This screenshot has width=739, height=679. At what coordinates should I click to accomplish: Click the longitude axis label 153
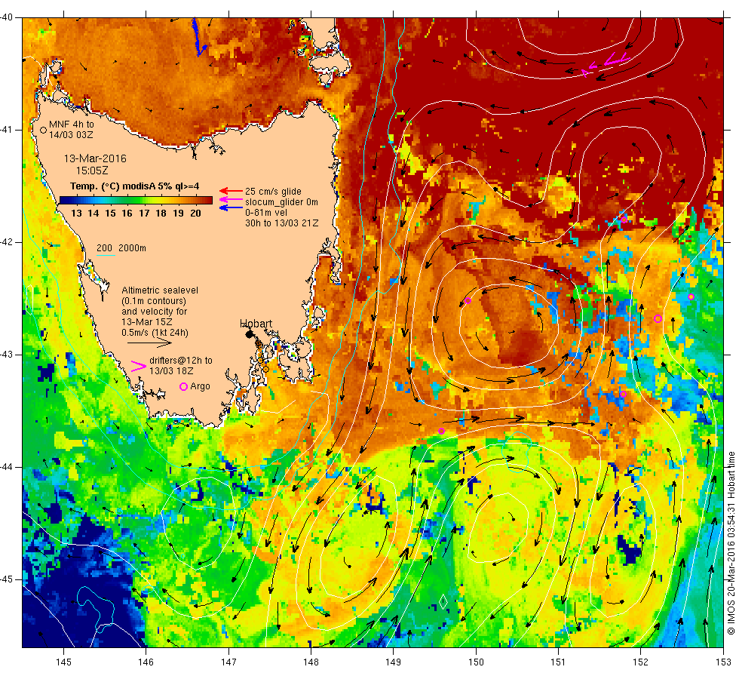(x=723, y=662)
